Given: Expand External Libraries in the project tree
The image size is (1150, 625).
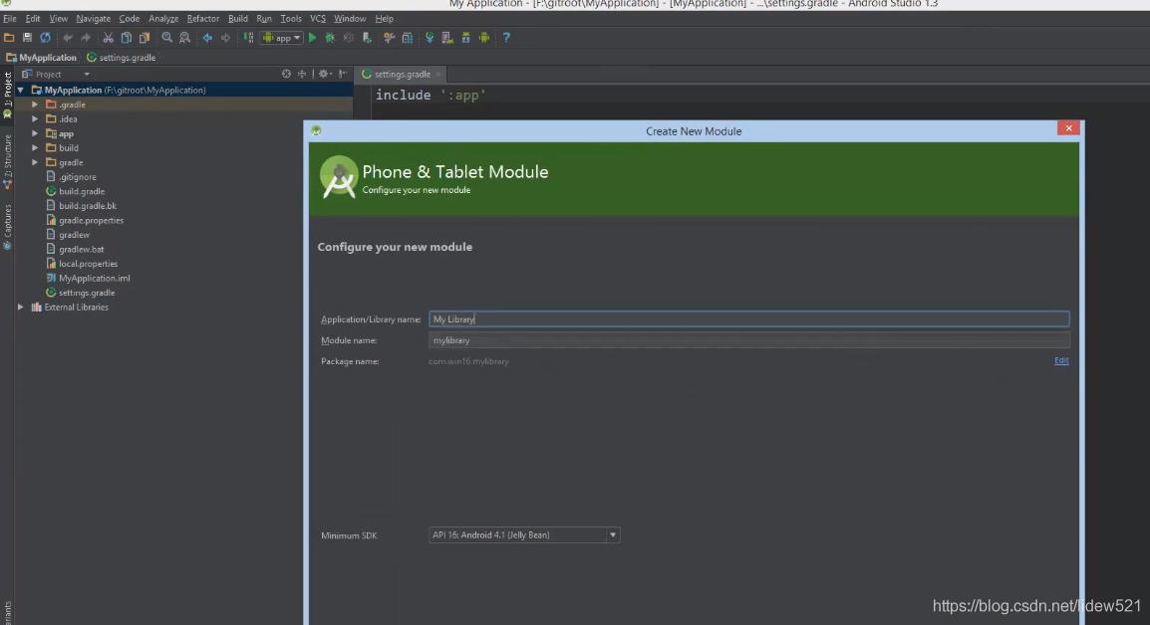Looking at the screenshot, I should point(21,307).
